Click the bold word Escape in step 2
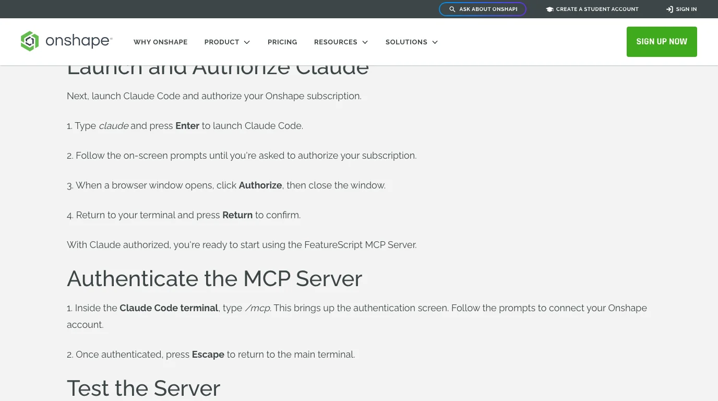Viewport: 718px width, 401px height. pyautogui.click(x=208, y=355)
